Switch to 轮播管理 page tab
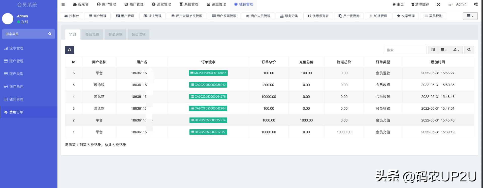Screen dimensions: 483x188 point(378,16)
